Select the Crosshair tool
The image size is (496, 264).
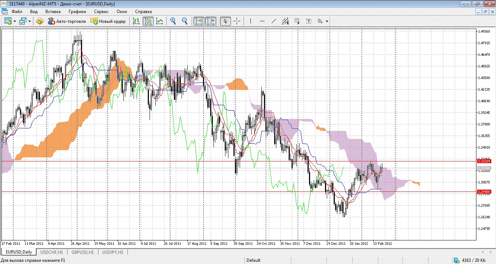tap(237, 21)
